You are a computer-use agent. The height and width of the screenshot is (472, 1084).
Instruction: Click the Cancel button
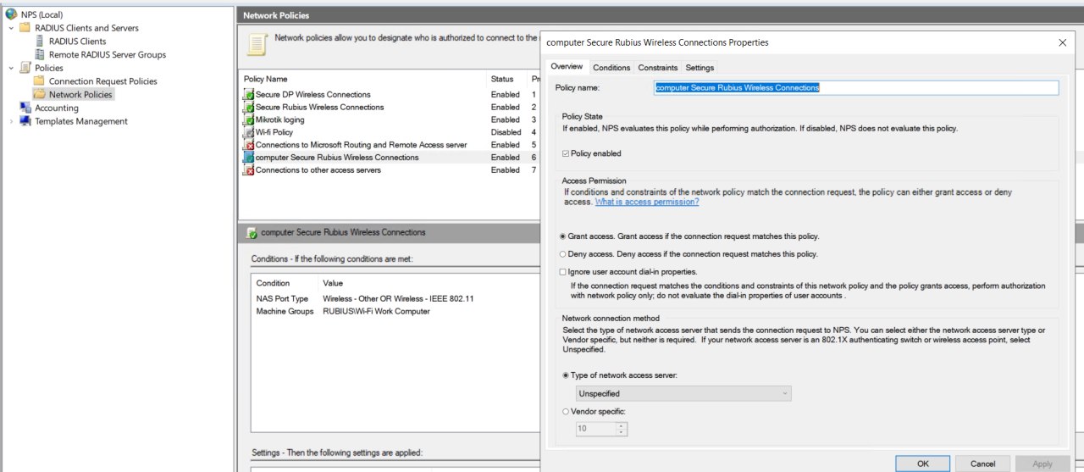(x=983, y=464)
